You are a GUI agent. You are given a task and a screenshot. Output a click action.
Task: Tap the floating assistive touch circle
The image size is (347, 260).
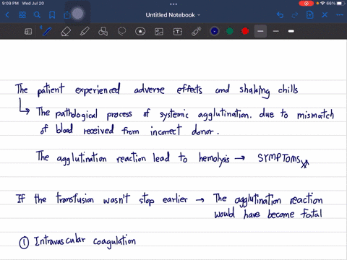77,14
